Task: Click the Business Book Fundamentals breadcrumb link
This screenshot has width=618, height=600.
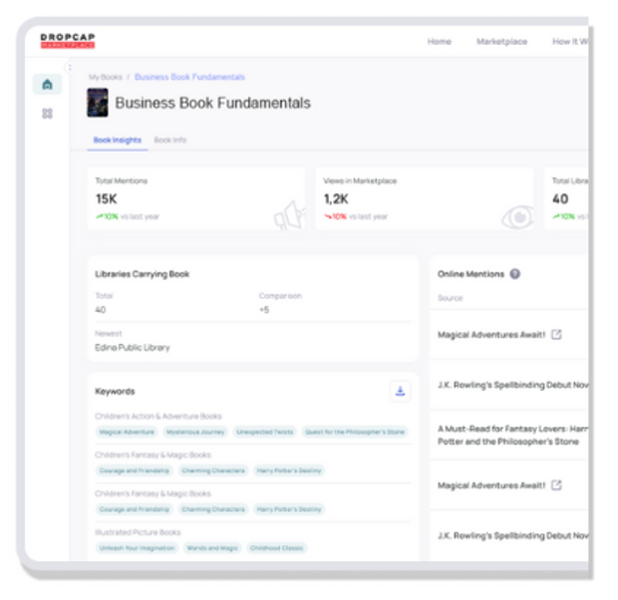Action: pos(189,77)
